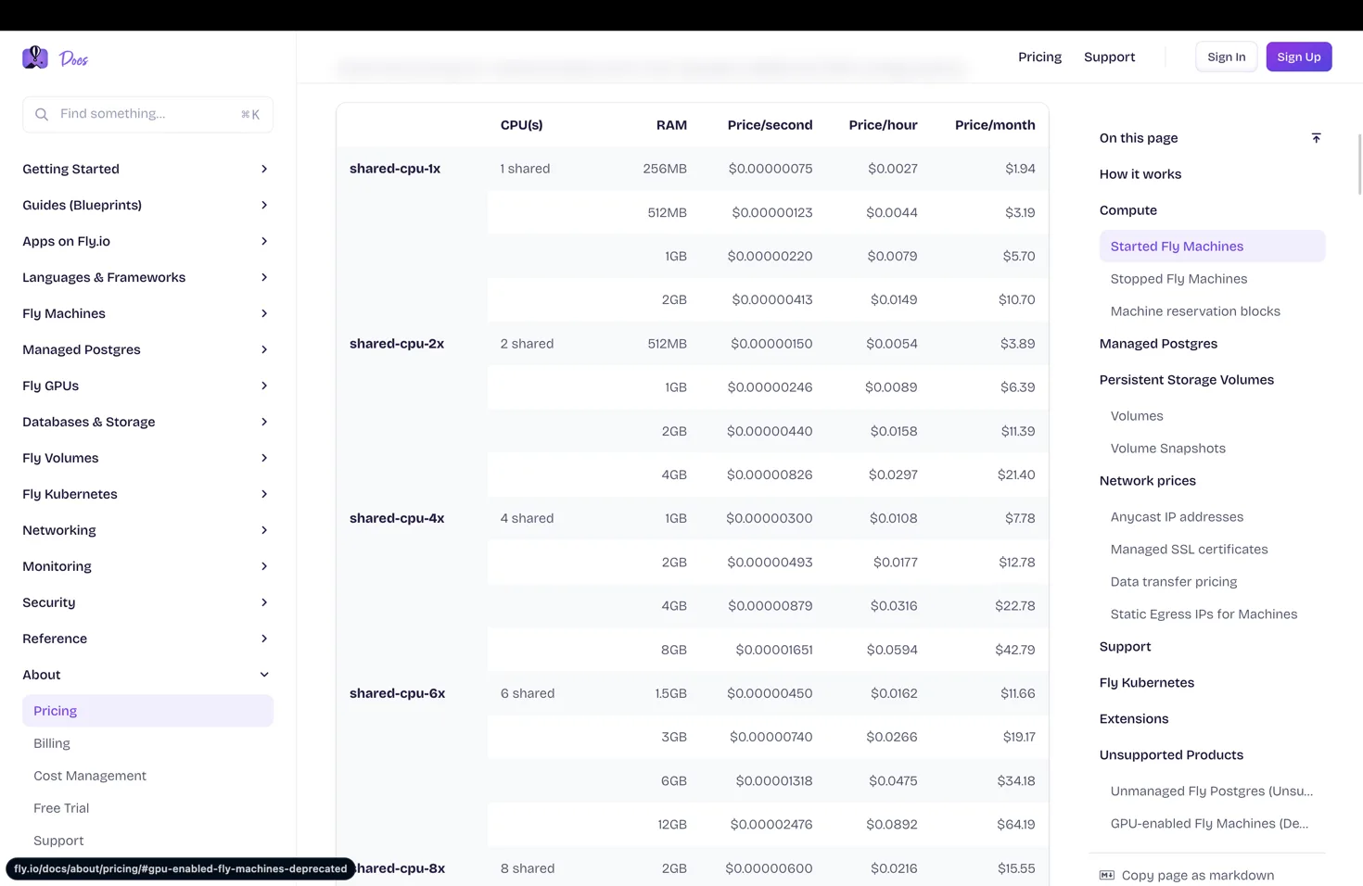Go to Anycast IP addresses section
Viewport: 1363px width, 886px height.
(1177, 517)
